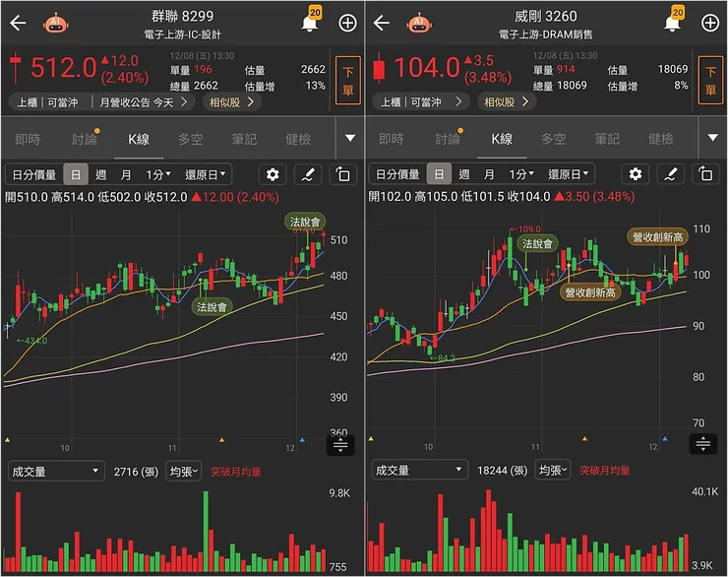The width and height of the screenshot is (728, 577).
Task: Add 群聯 8299 to watchlist with plus icon
Action: coord(347,23)
